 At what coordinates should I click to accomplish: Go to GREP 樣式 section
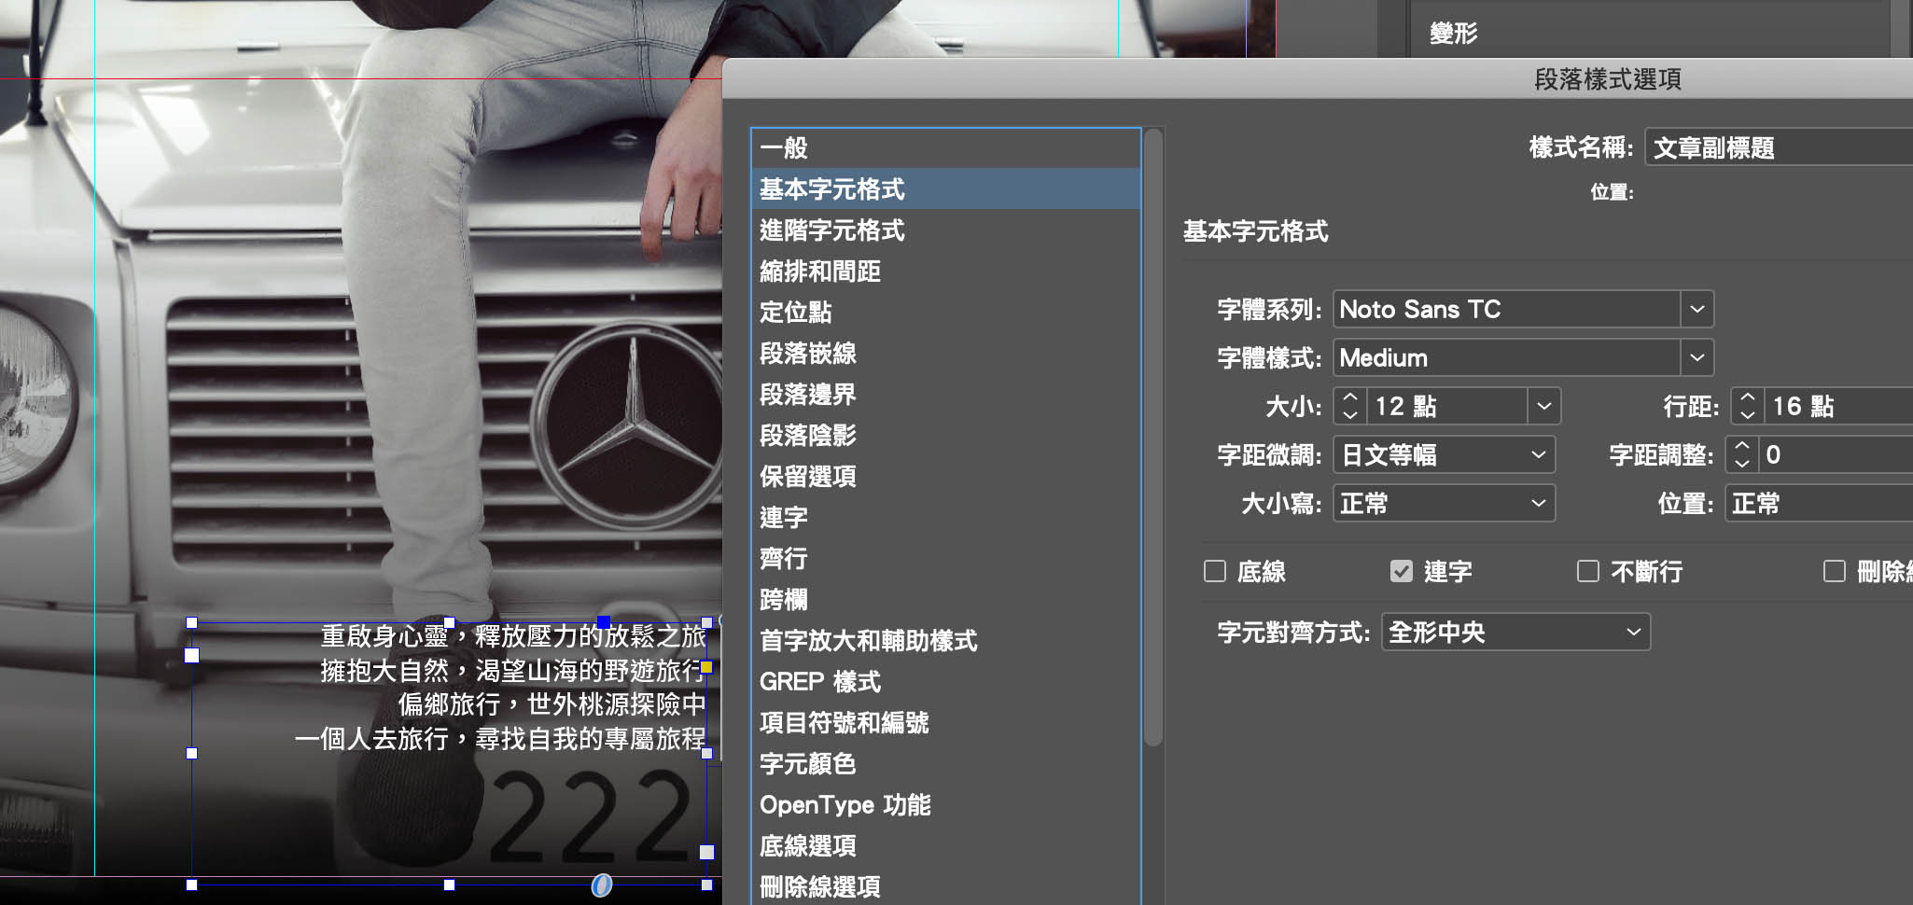(x=819, y=682)
